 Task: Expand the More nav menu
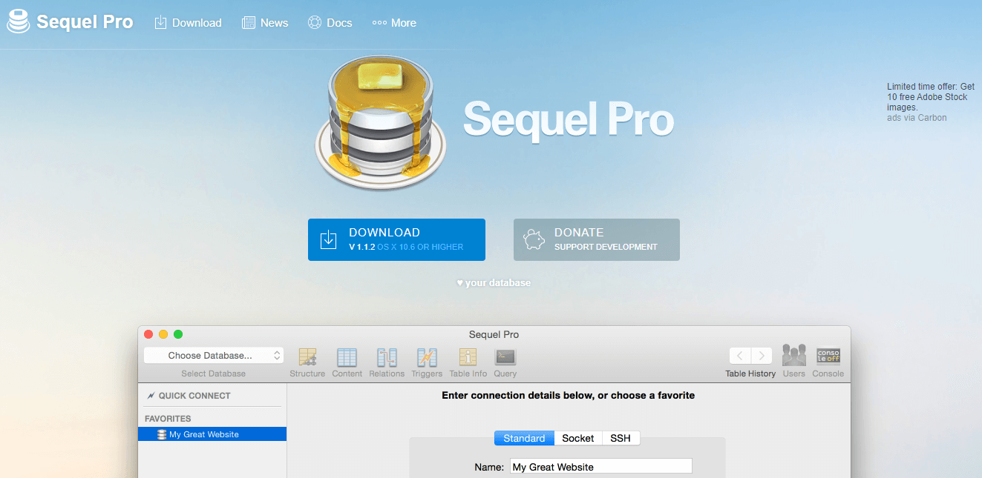[x=394, y=23]
